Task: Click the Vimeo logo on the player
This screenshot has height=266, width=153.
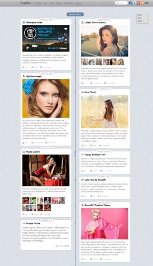Action: pos(63,48)
